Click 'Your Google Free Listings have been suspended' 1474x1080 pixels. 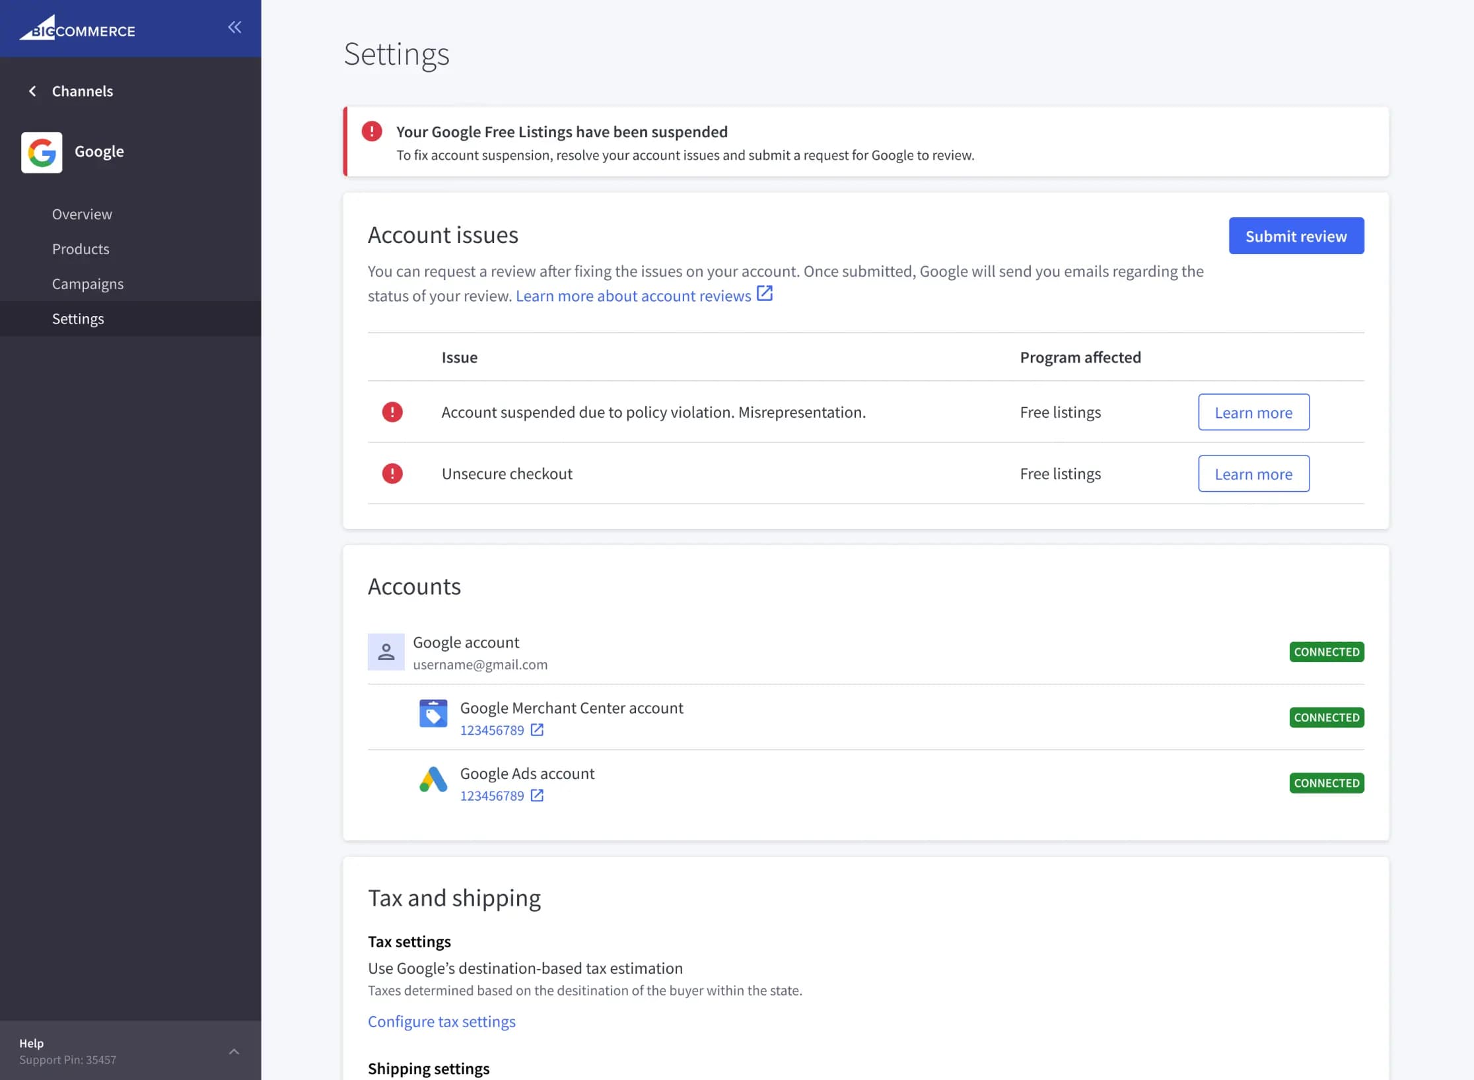click(562, 132)
